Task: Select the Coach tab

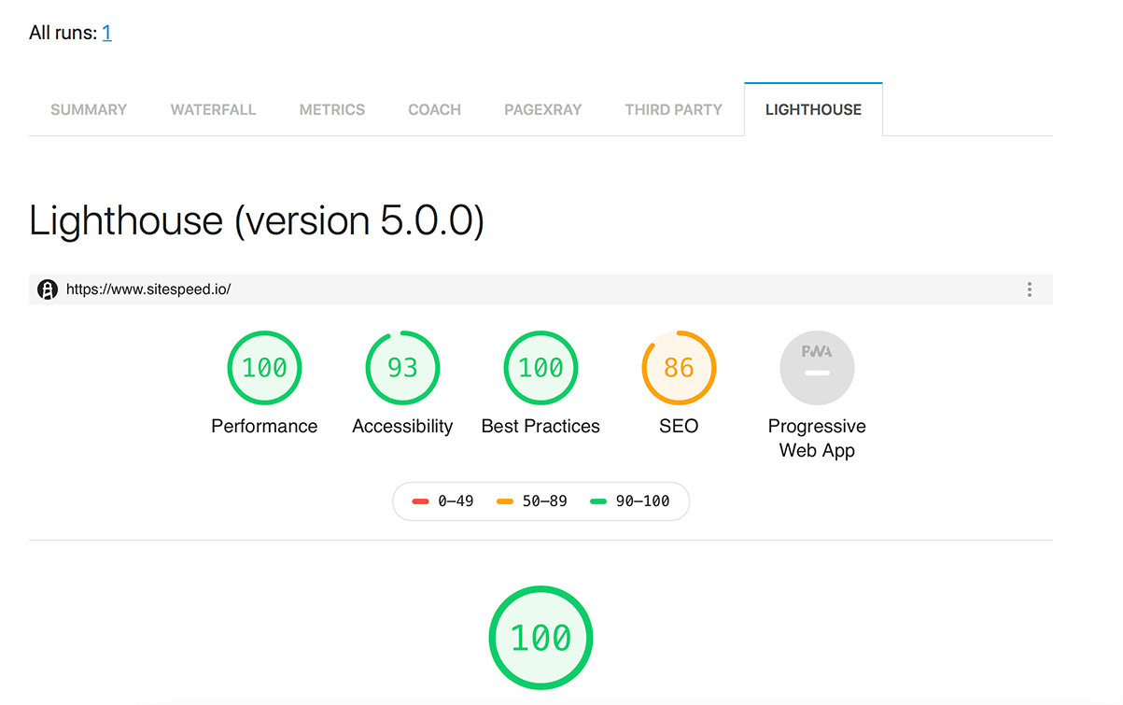Action: pos(434,109)
